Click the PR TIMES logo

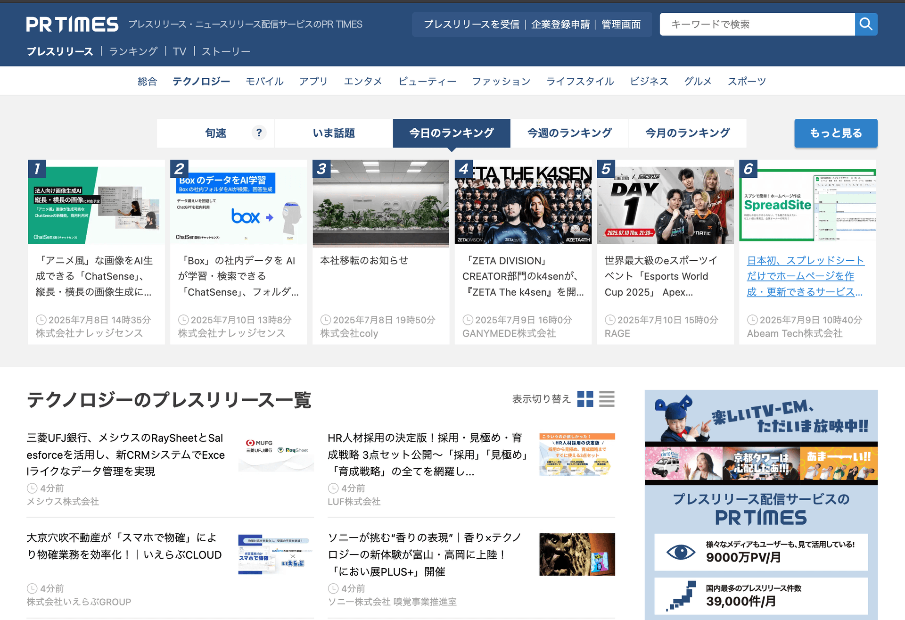72,24
